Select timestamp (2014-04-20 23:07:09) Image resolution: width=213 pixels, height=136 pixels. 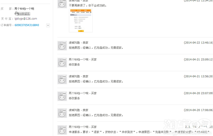[198, 93]
